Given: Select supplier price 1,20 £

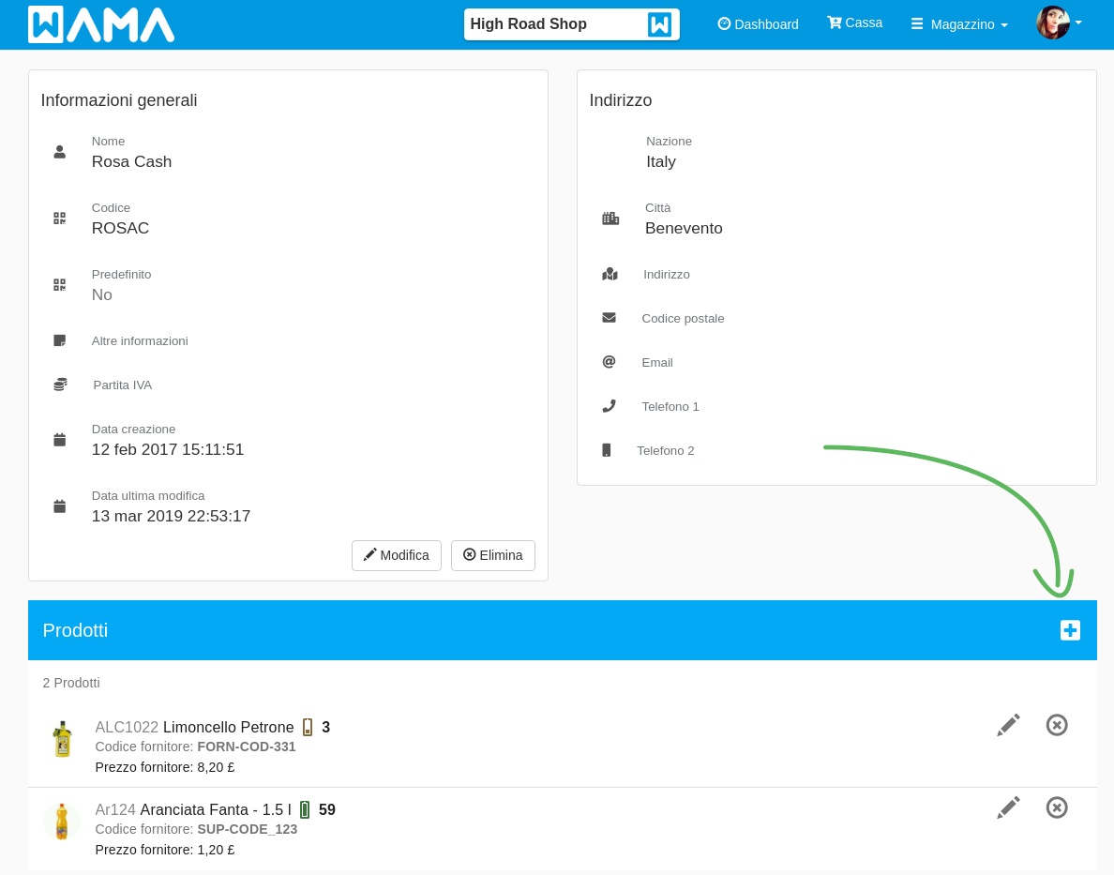Looking at the screenshot, I should (x=216, y=850).
